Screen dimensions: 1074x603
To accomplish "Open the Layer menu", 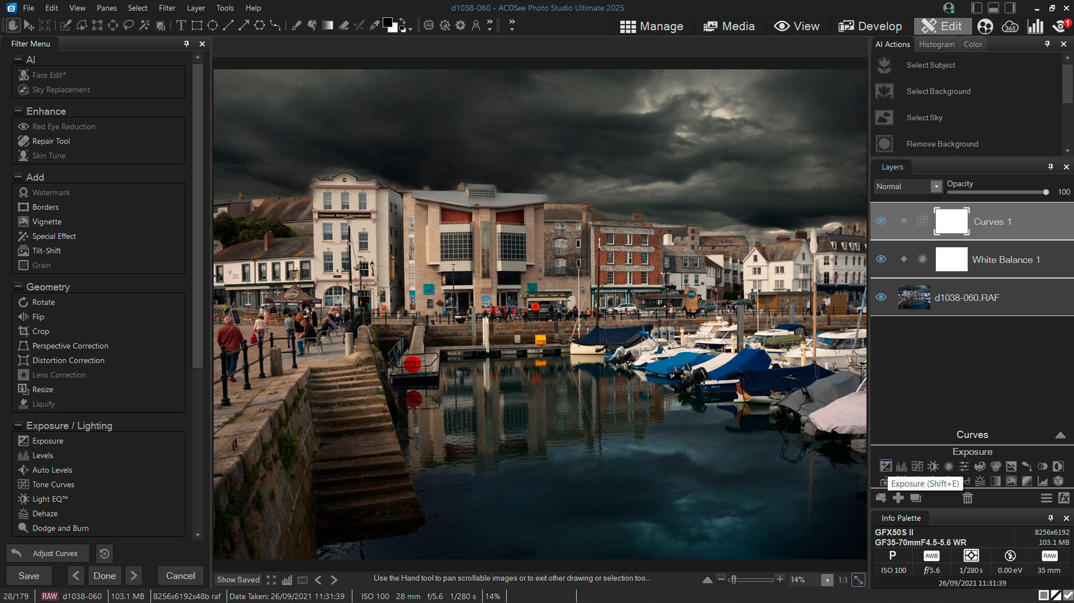I will point(196,8).
